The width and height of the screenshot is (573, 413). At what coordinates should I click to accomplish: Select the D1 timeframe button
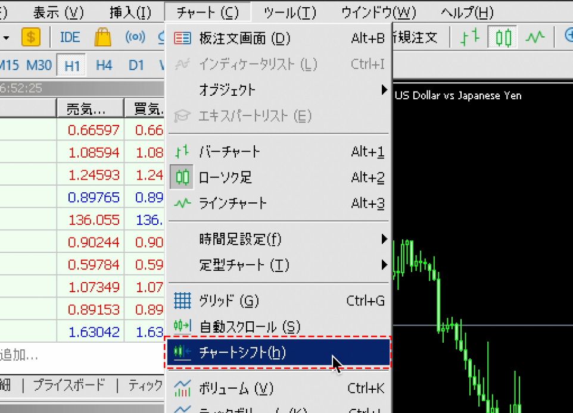click(136, 65)
